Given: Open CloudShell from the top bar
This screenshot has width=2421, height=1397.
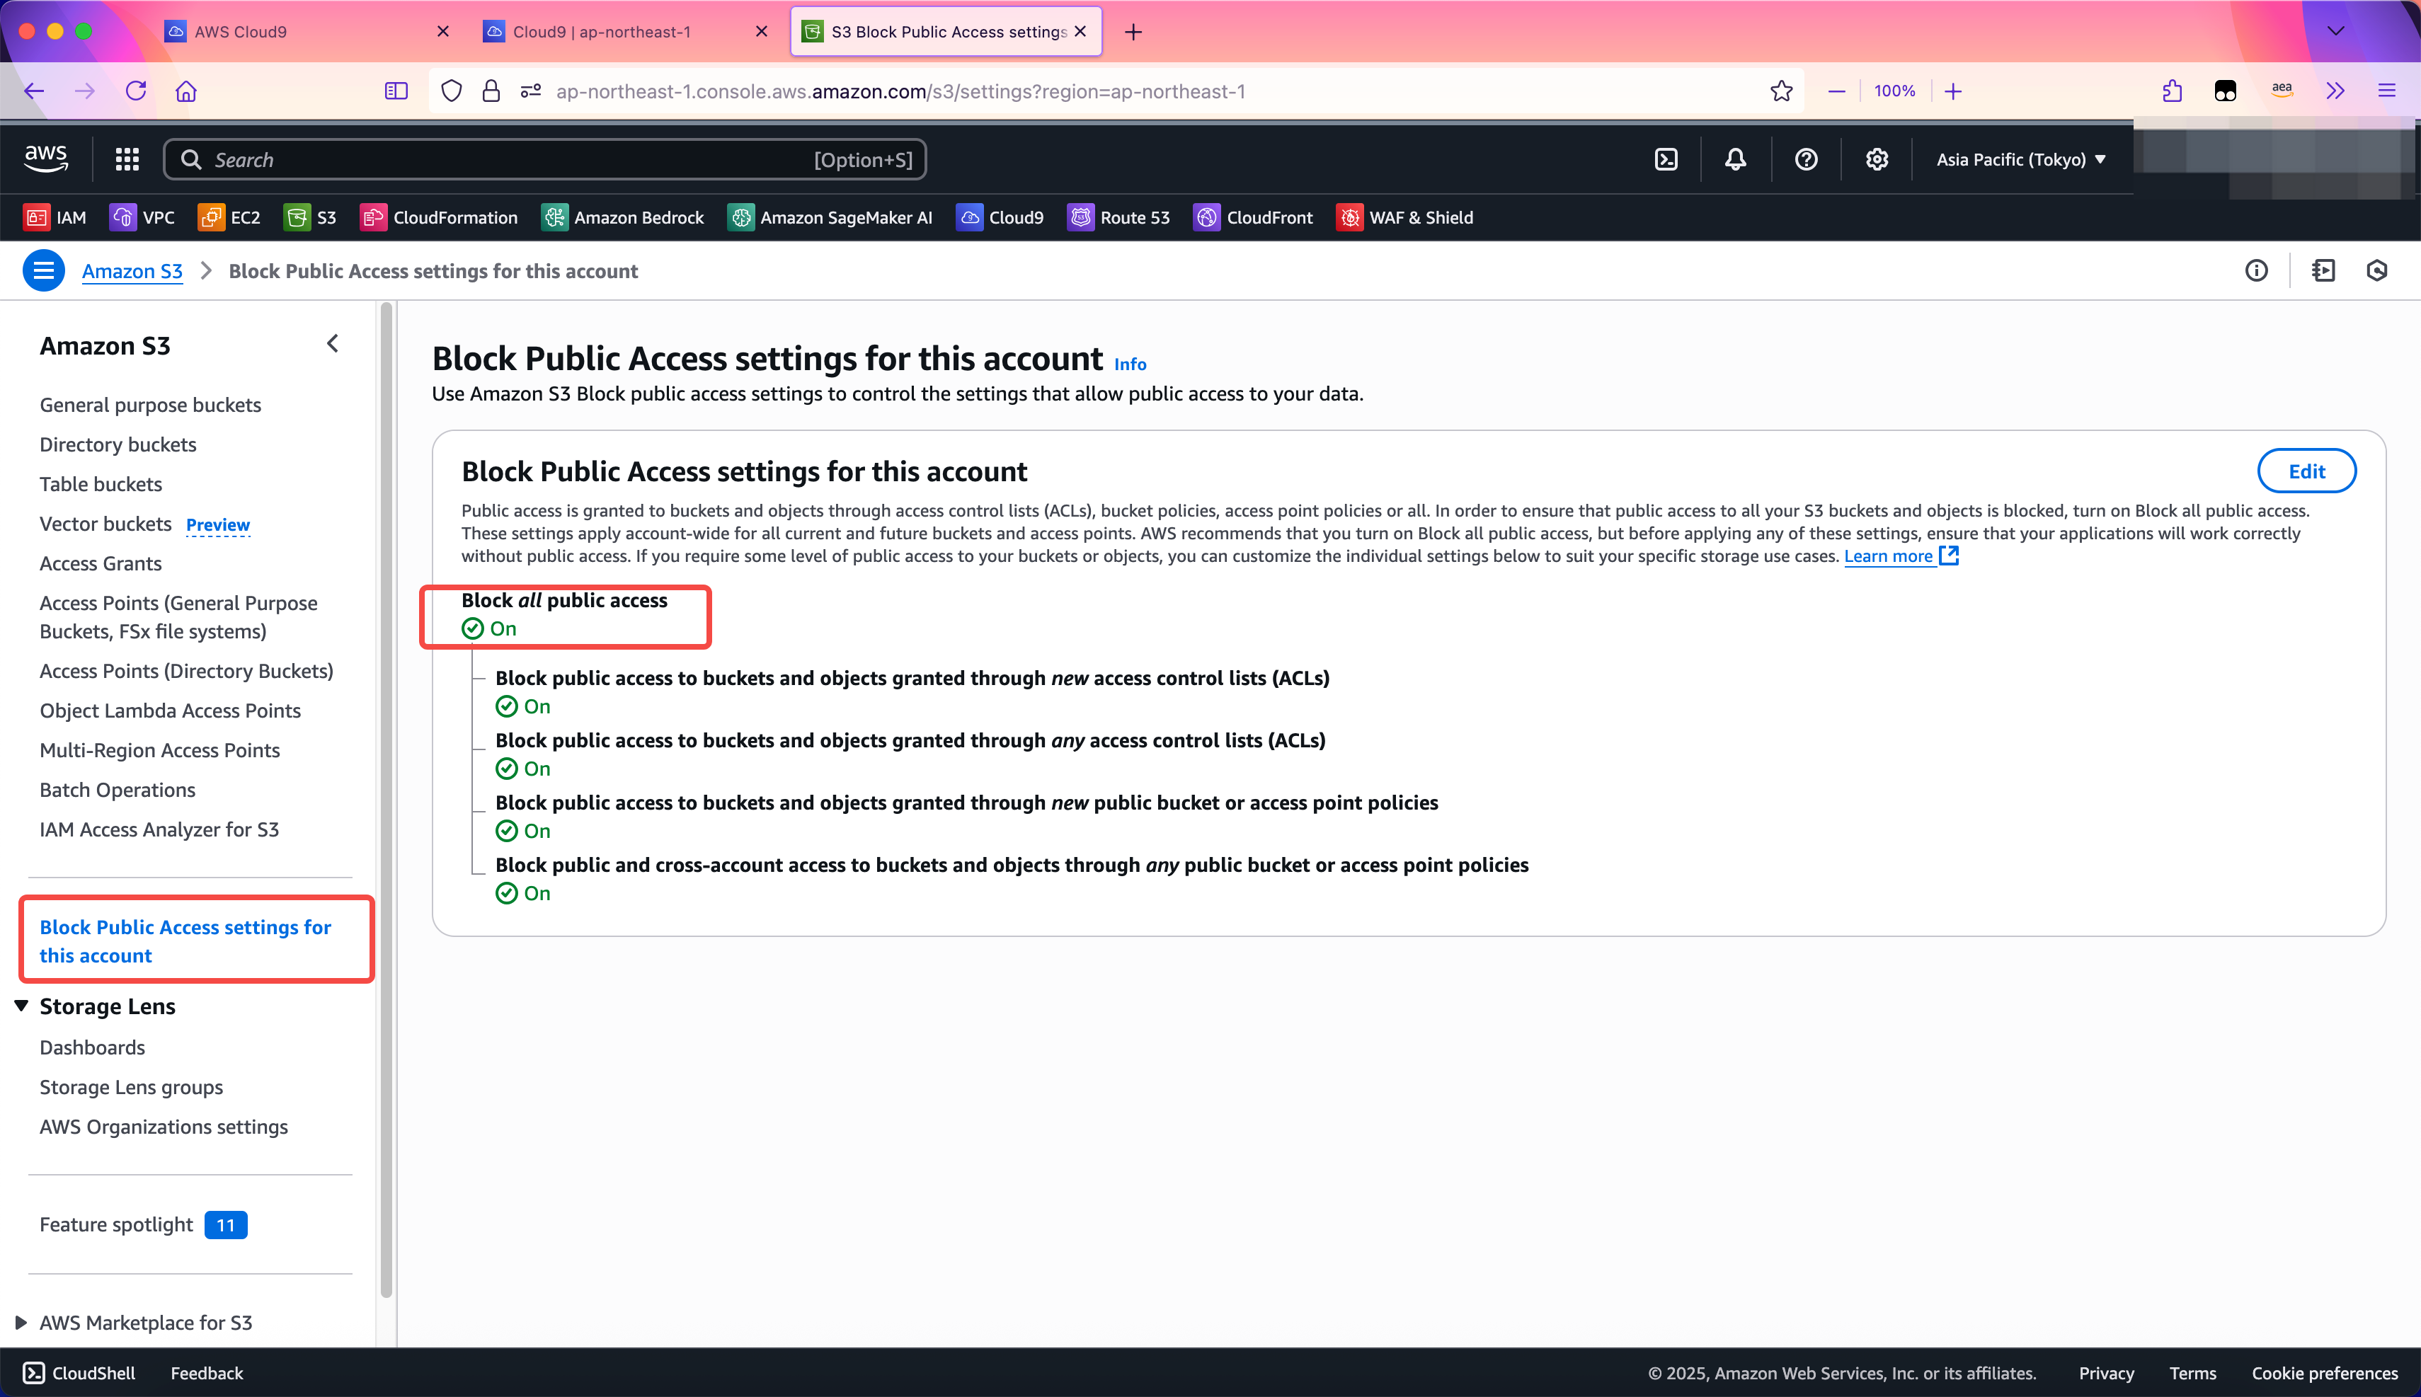Looking at the screenshot, I should point(1666,159).
